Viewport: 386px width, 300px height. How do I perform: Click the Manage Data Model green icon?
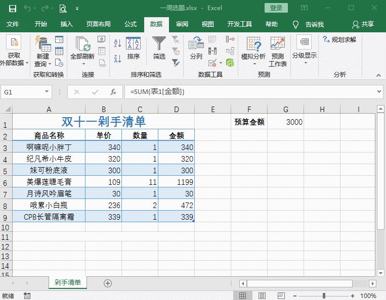(x=230, y=63)
